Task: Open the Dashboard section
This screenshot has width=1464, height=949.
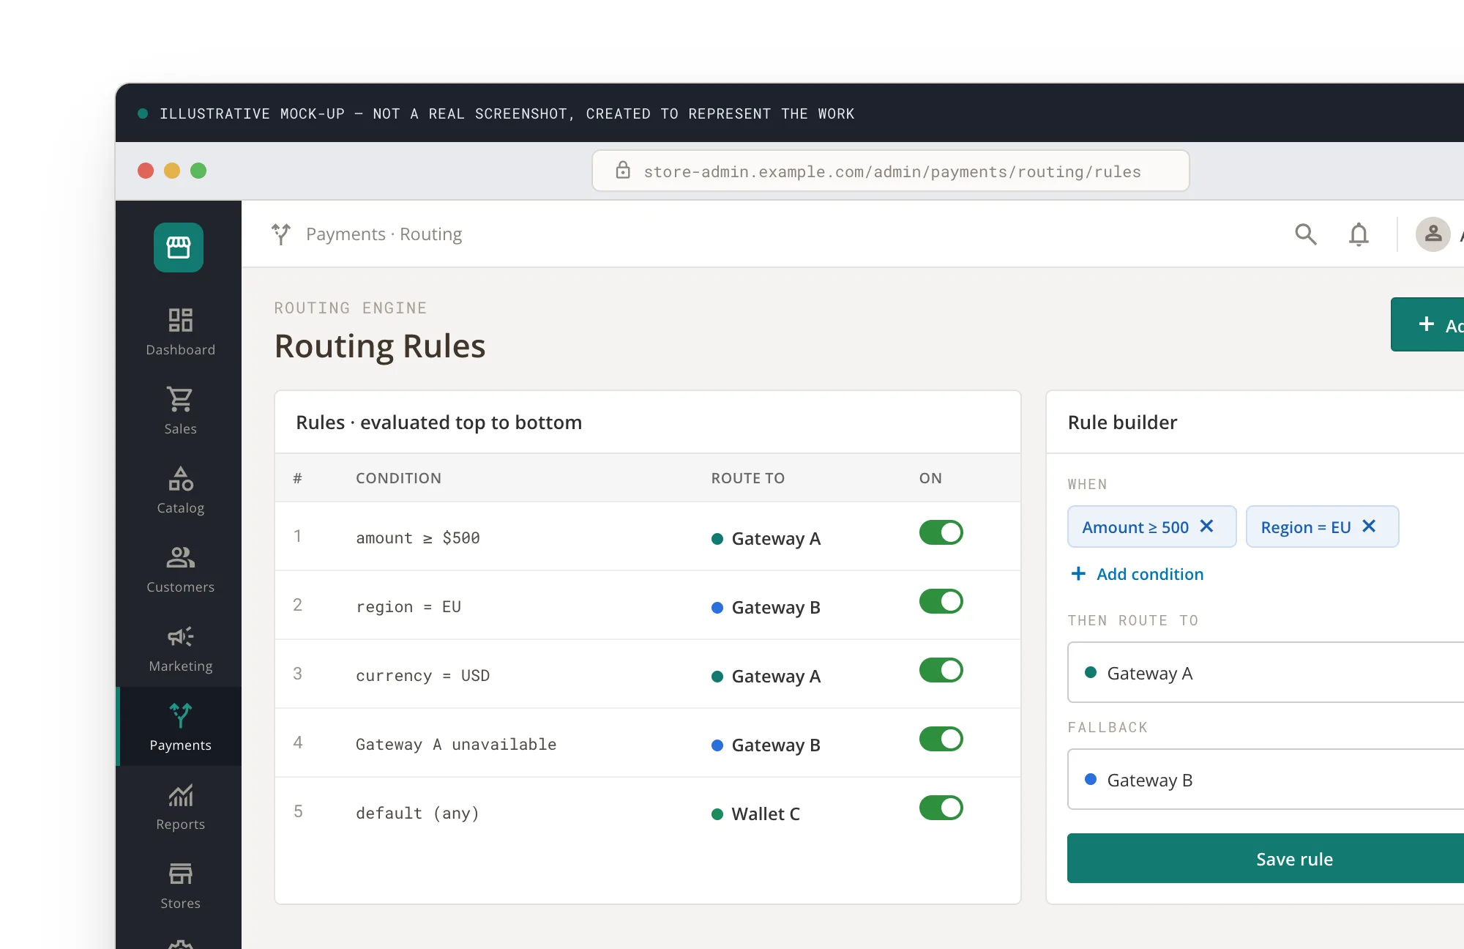Action: pyautogui.click(x=180, y=331)
